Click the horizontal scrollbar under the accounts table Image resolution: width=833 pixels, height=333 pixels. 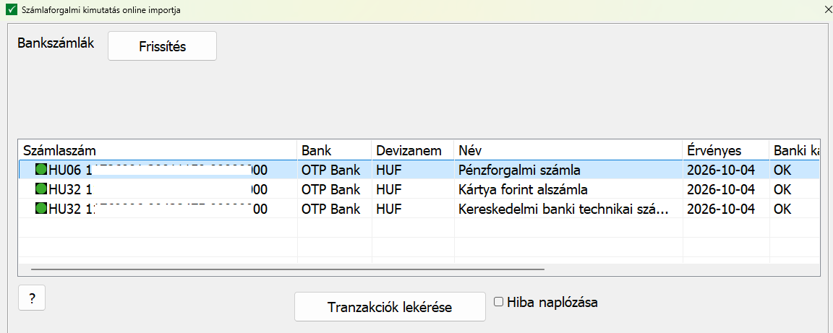click(287, 269)
